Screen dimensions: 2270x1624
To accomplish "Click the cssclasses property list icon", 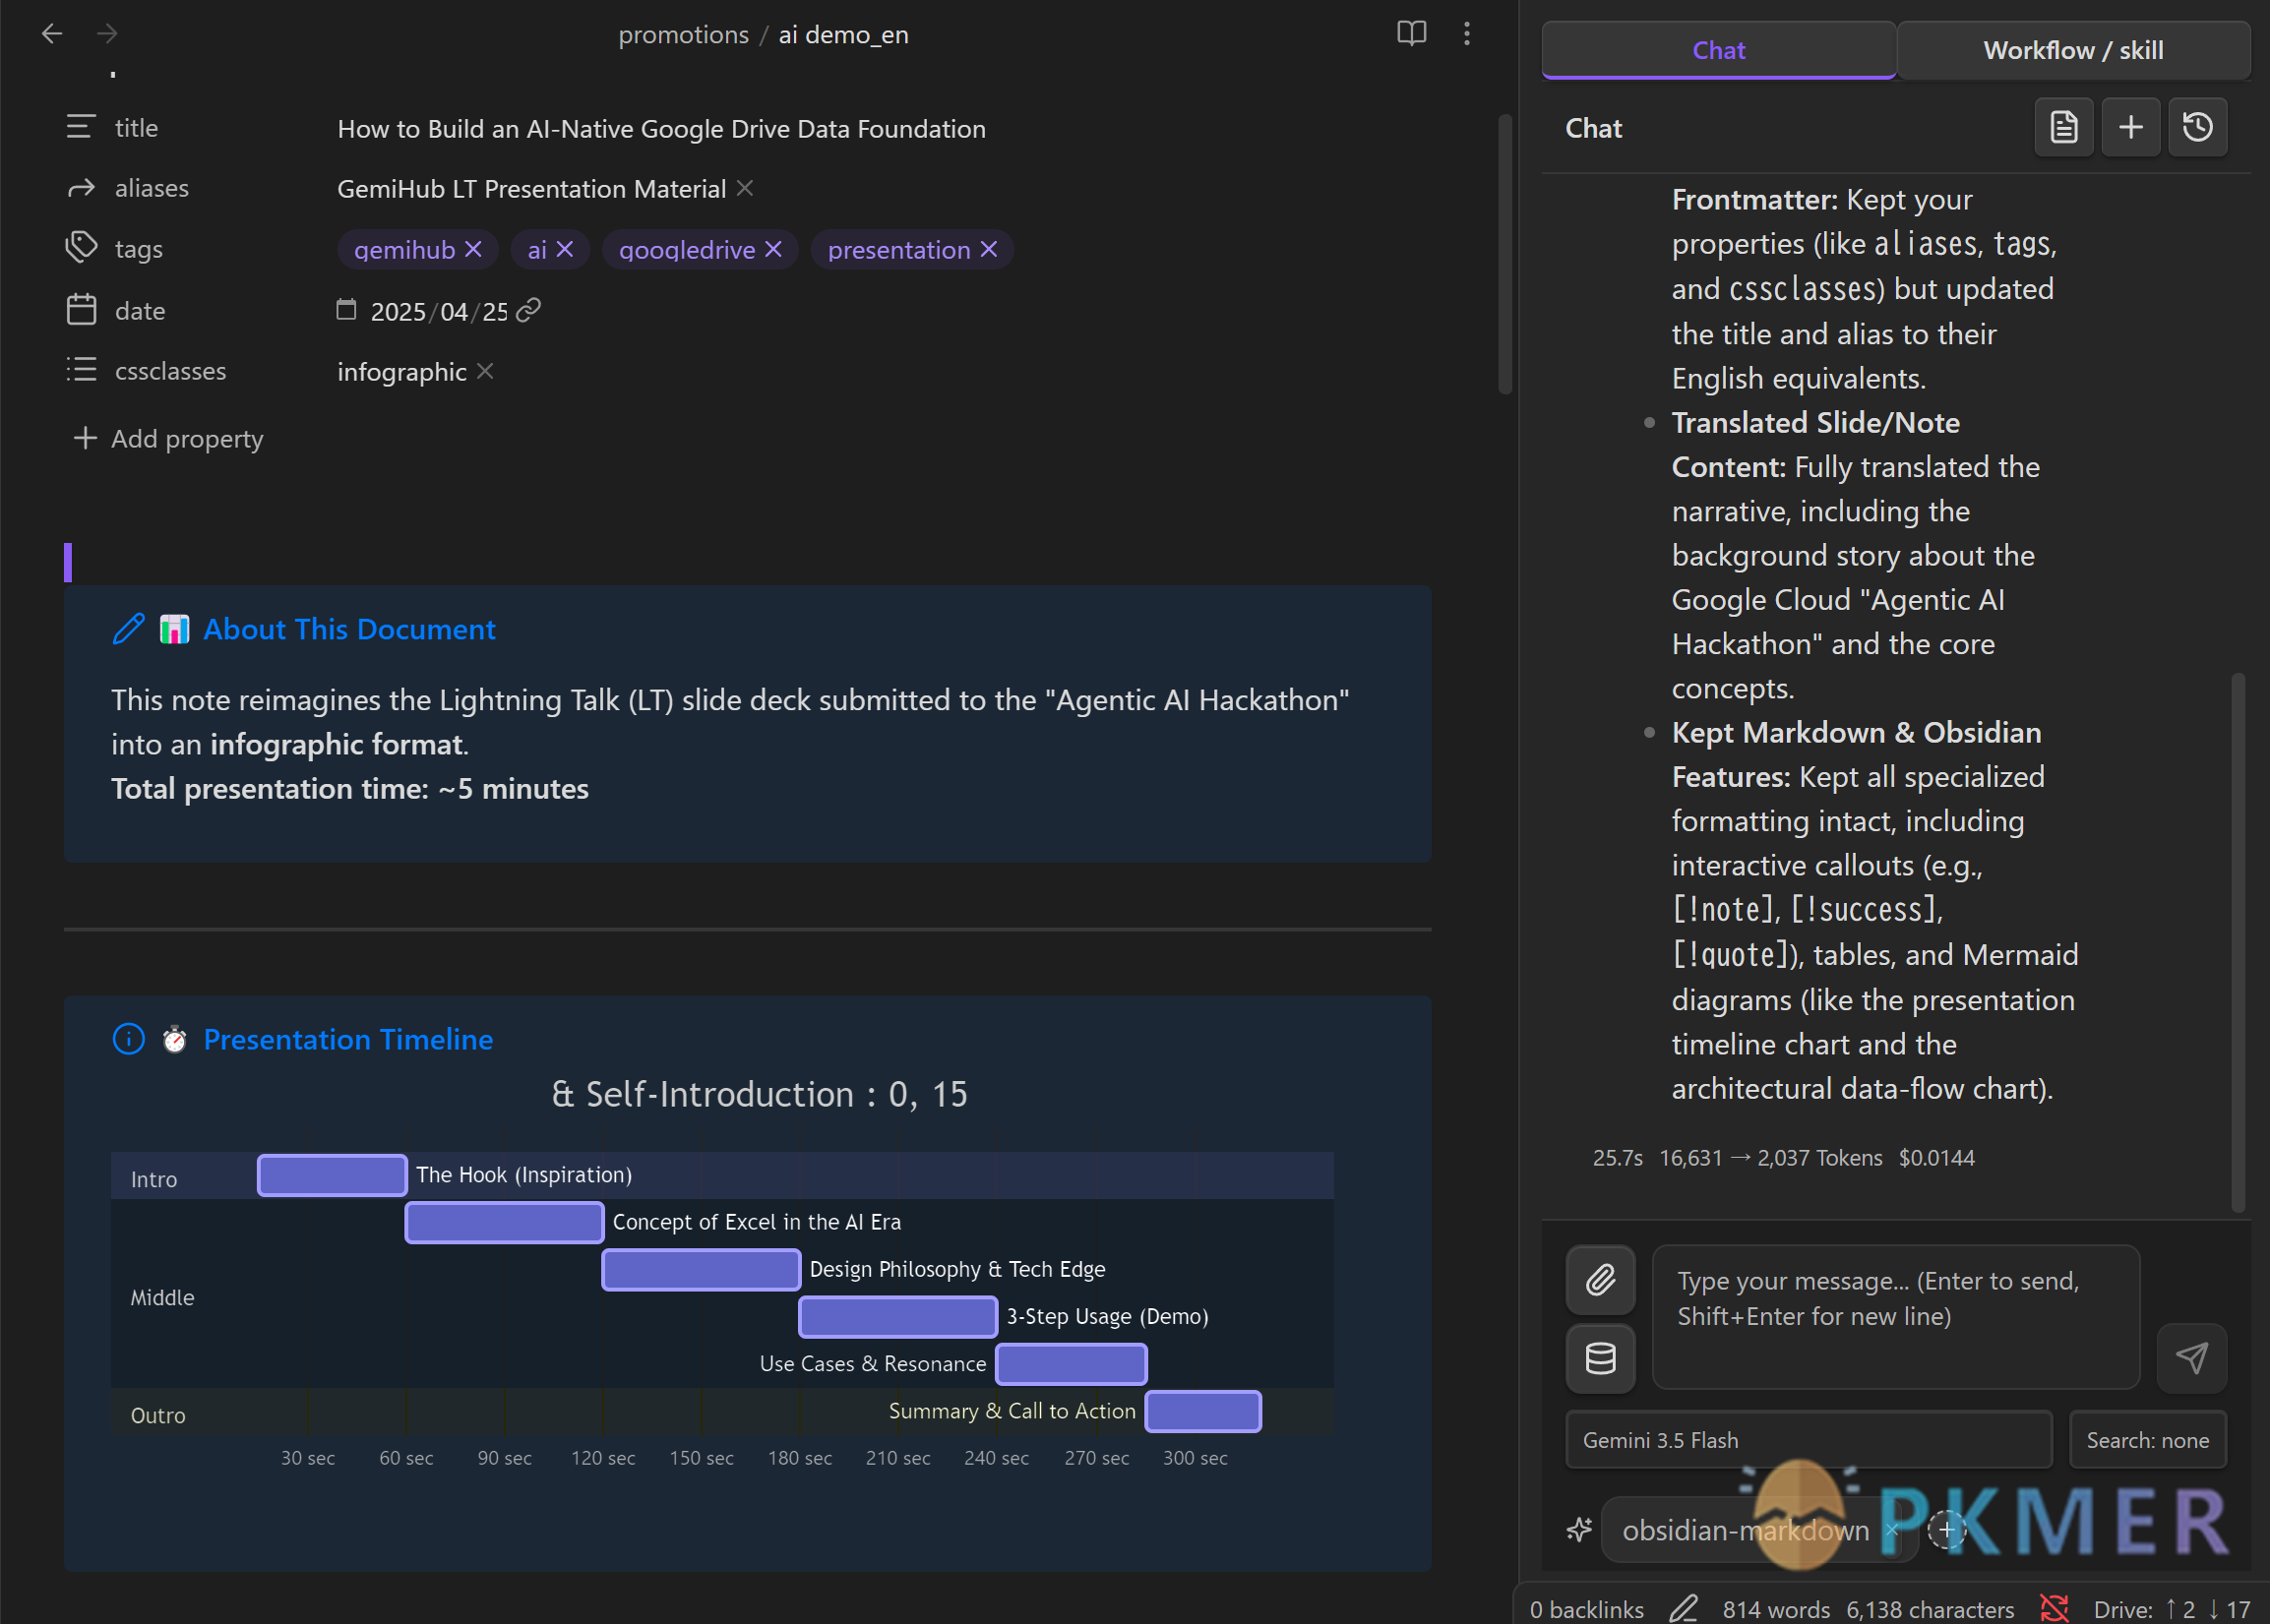I will pyautogui.click(x=81, y=370).
